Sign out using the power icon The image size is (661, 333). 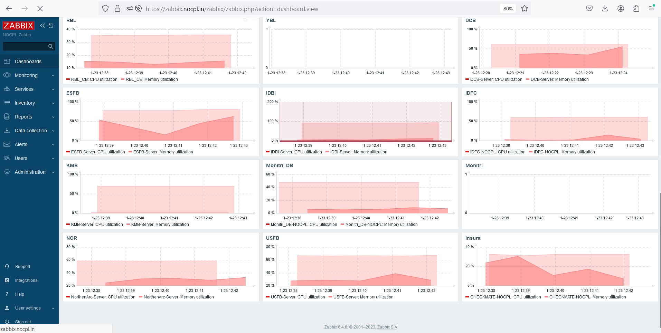click(7, 322)
